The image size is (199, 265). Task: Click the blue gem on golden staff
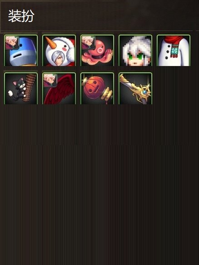pyautogui.click(x=144, y=92)
